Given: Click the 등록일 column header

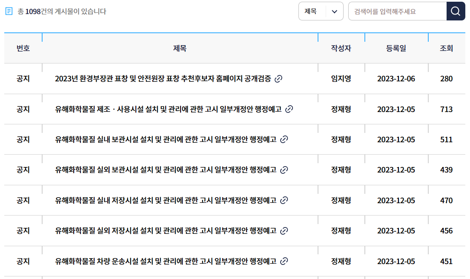Looking at the screenshot, I should coord(396,48).
